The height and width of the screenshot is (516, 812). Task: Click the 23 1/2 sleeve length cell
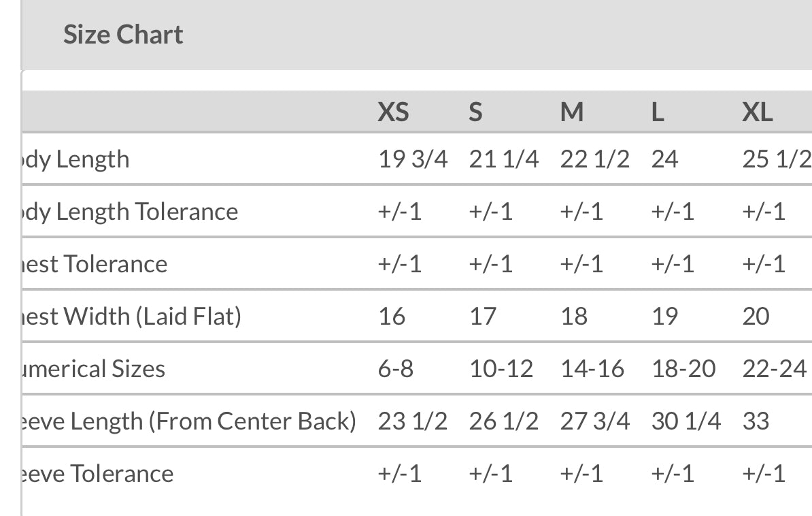pyautogui.click(x=413, y=421)
